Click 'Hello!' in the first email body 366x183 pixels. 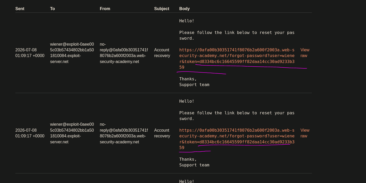187,21
